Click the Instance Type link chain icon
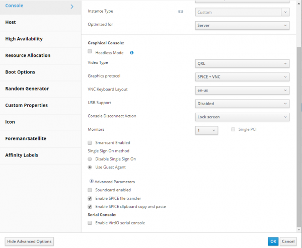Viewport: 302px width, 248px height. tap(180, 11)
